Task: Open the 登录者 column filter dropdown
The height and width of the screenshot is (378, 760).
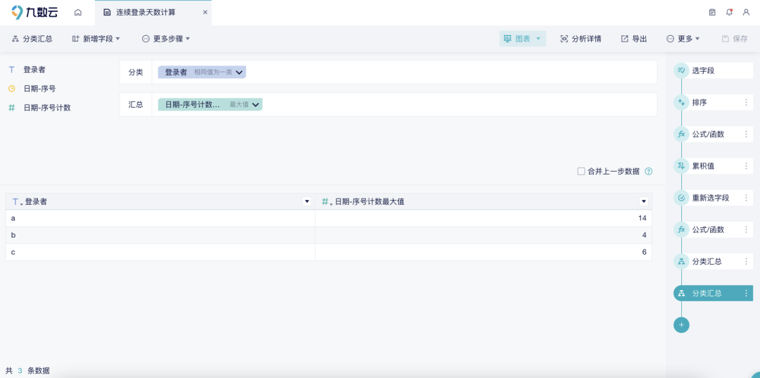Action: (307, 201)
